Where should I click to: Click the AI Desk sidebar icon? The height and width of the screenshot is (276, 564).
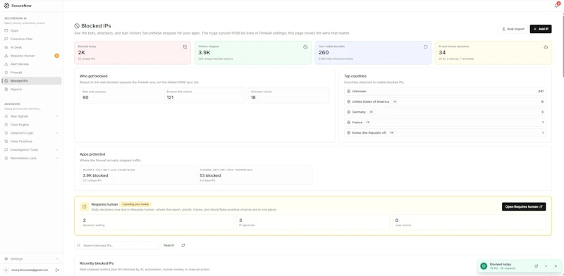[6, 47]
